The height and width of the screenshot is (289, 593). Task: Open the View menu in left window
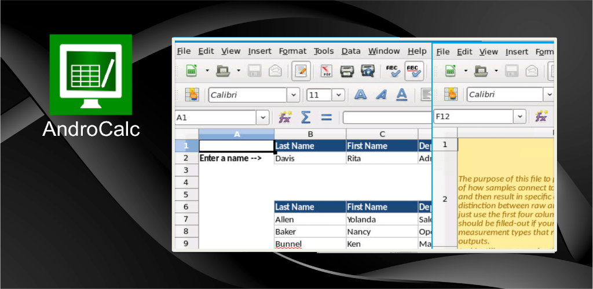230,51
